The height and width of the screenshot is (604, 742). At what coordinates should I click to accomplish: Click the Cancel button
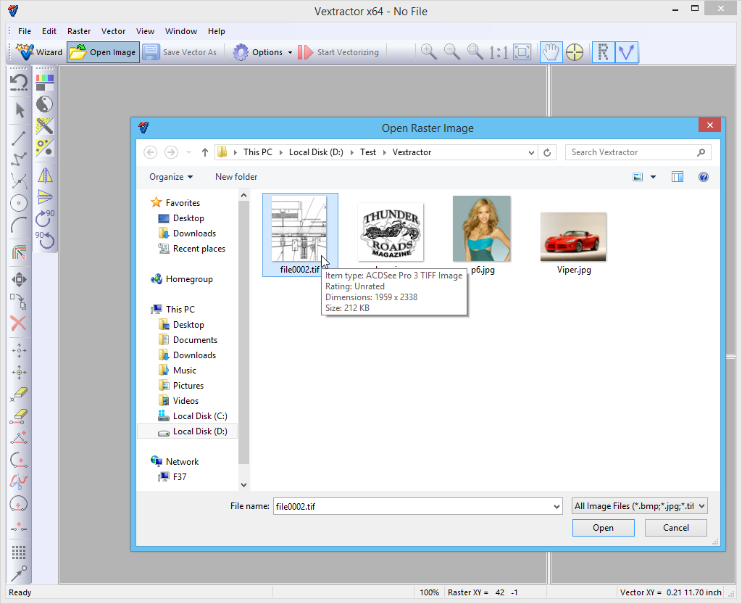(675, 528)
